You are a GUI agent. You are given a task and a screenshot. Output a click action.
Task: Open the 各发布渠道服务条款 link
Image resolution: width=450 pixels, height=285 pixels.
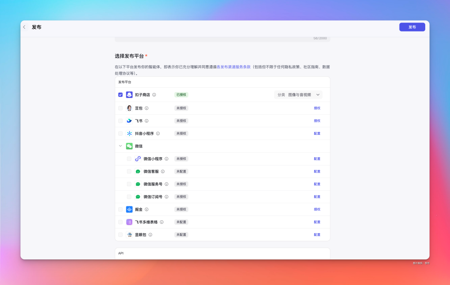[x=234, y=67]
